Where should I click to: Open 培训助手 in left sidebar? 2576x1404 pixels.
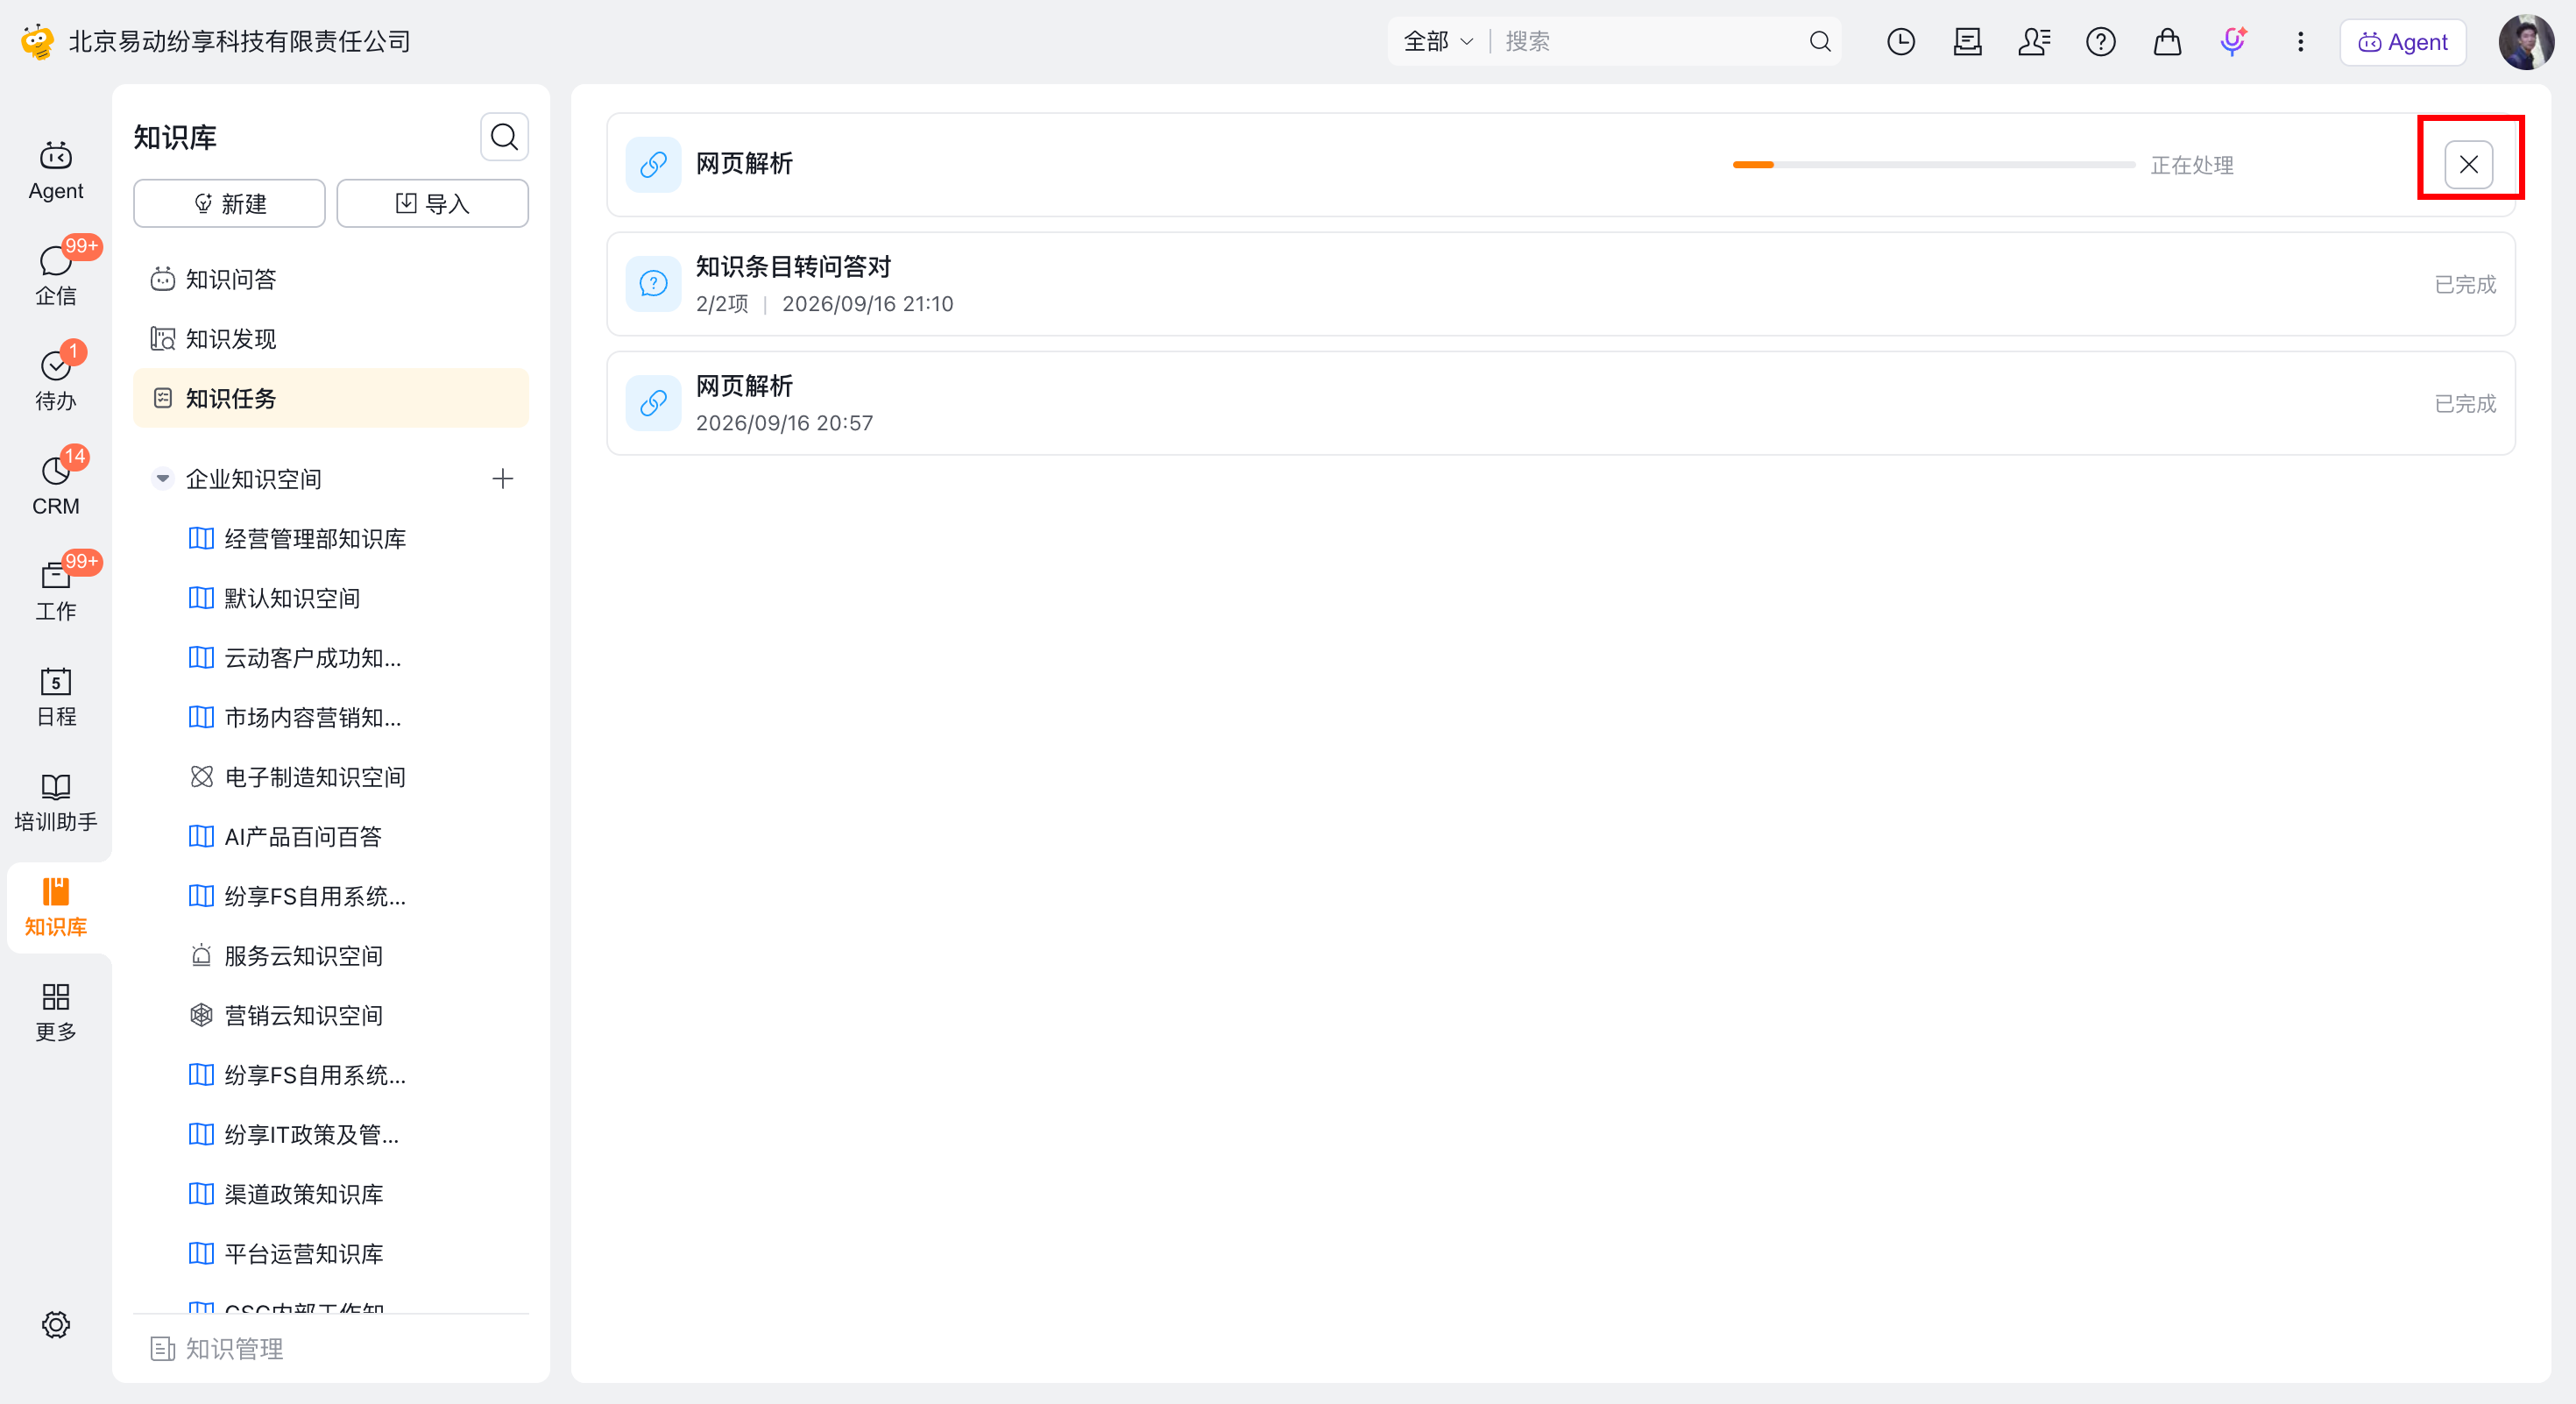click(56, 802)
